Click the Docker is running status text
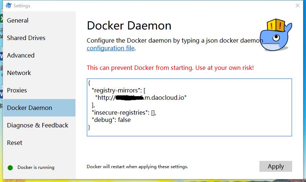The image size is (306, 182). [x=36, y=167]
